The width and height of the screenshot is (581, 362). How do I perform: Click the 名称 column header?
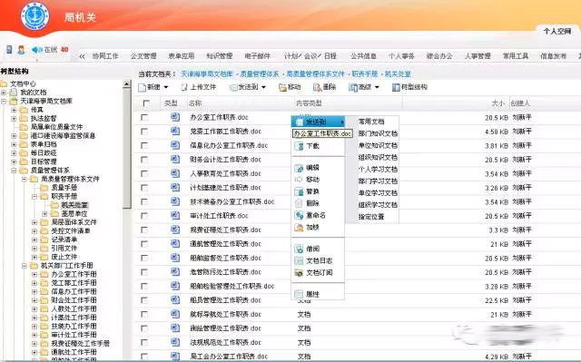tap(195, 103)
